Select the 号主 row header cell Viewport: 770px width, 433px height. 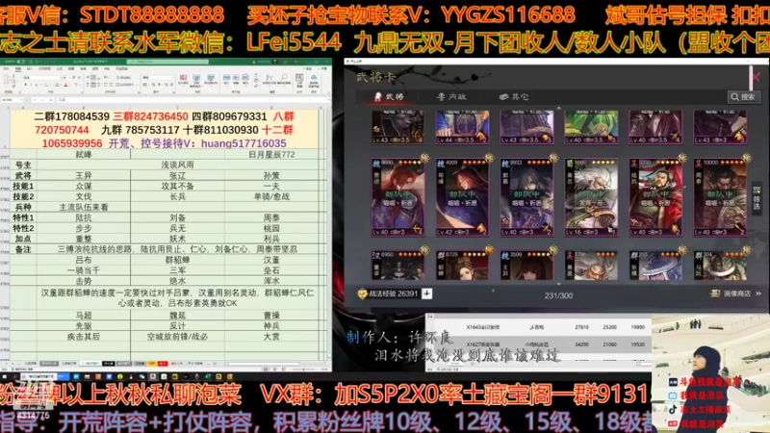(23, 165)
